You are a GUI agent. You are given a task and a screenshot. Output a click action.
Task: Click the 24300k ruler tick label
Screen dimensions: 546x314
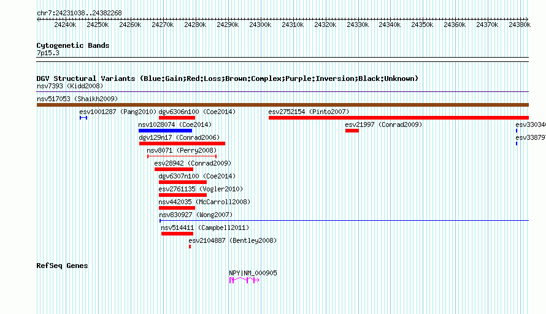[260, 25]
